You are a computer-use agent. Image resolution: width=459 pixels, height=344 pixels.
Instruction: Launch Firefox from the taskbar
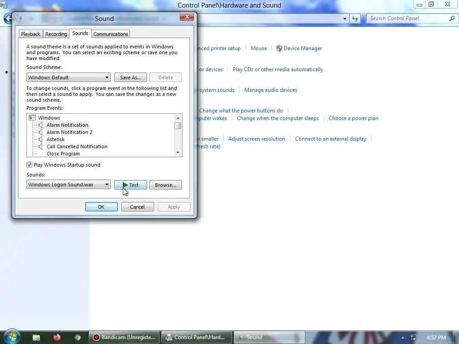pos(57,337)
